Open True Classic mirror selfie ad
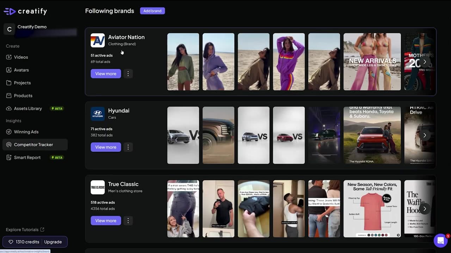The width and height of the screenshot is (451, 253). pos(218,209)
